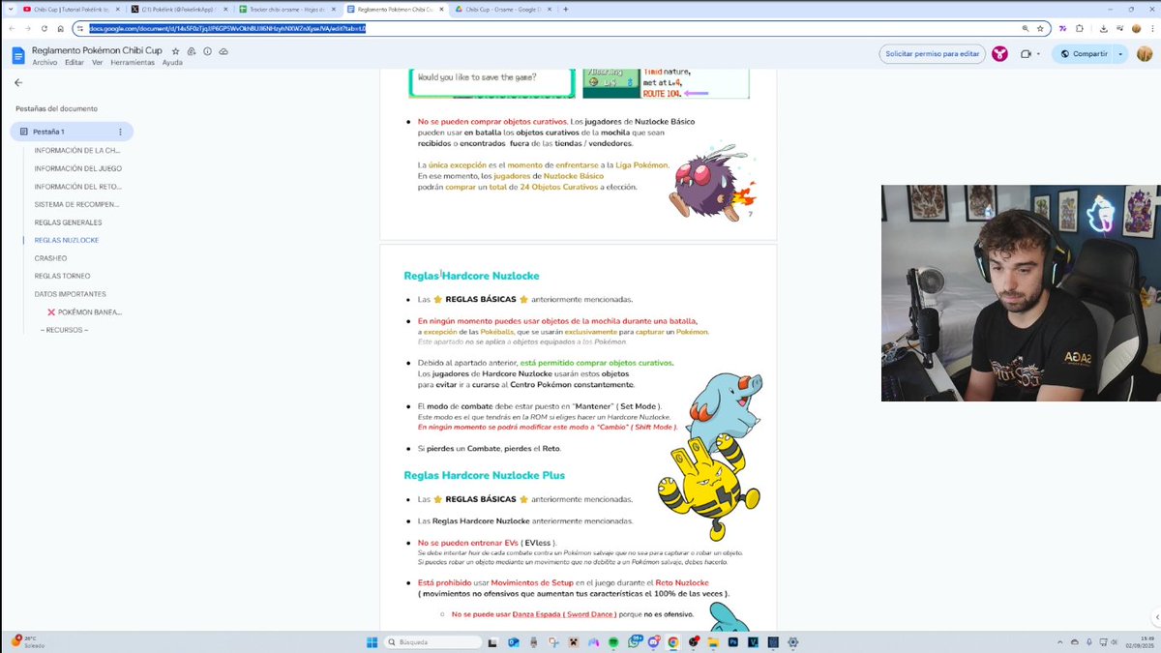Click the Google Docs home logo
The height and width of the screenshot is (653, 1161).
(18, 55)
